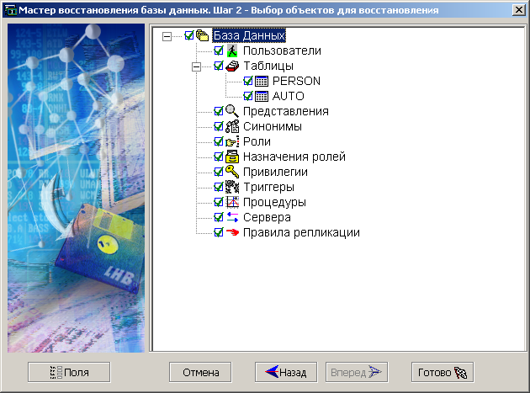Open the Поля button
530x393 pixels.
coord(69,372)
